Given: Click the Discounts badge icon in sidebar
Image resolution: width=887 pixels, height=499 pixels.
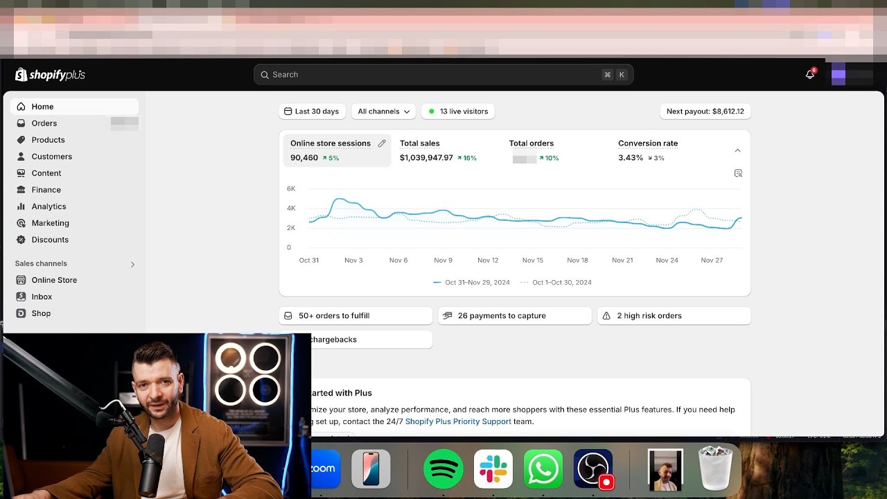Looking at the screenshot, I should pos(21,240).
